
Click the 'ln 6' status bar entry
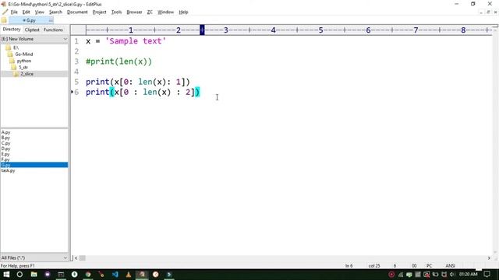click(349, 266)
